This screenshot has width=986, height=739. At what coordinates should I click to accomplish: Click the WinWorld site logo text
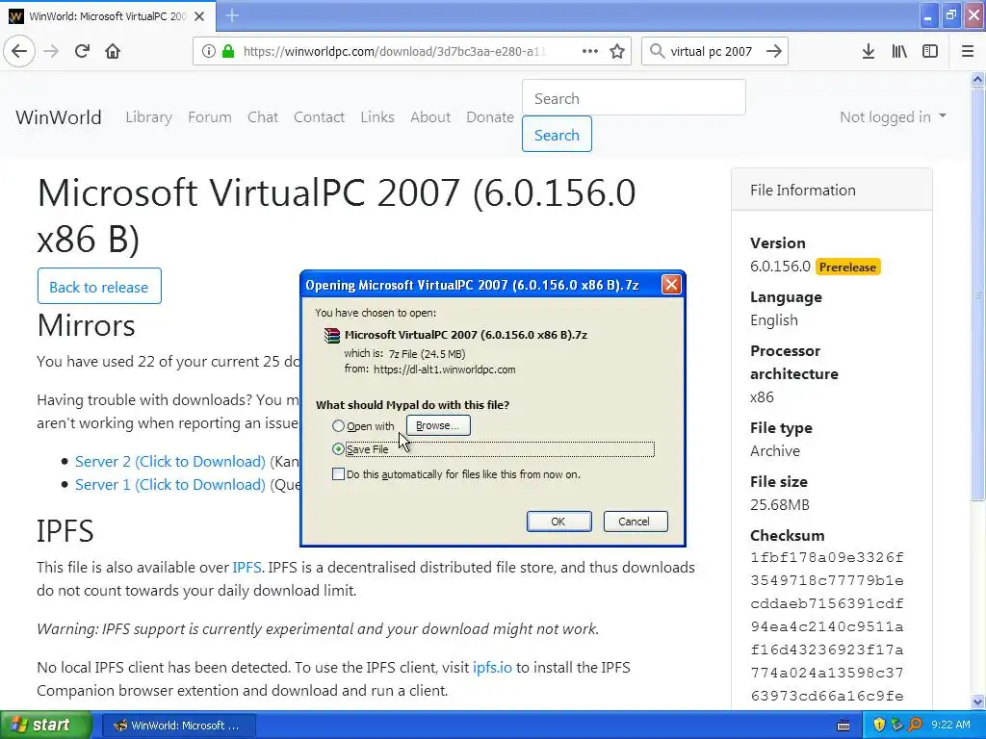click(x=59, y=116)
